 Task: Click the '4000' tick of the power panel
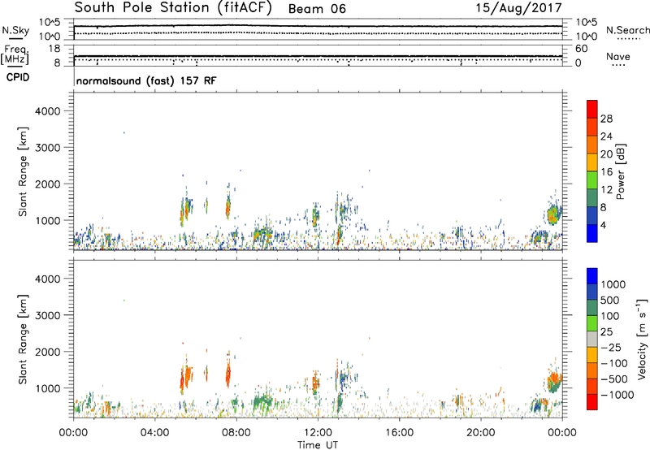coord(47,111)
